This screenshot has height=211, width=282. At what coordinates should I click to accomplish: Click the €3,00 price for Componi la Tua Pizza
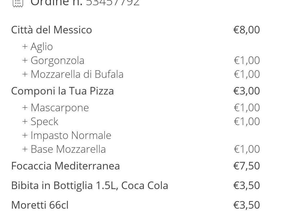pyautogui.click(x=246, y=91)
